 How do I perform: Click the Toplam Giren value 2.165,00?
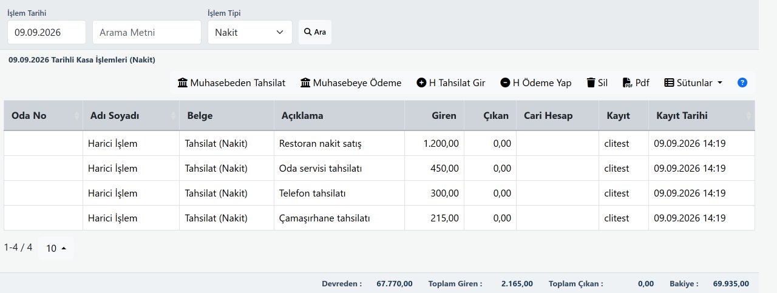[x=517, y=283]
